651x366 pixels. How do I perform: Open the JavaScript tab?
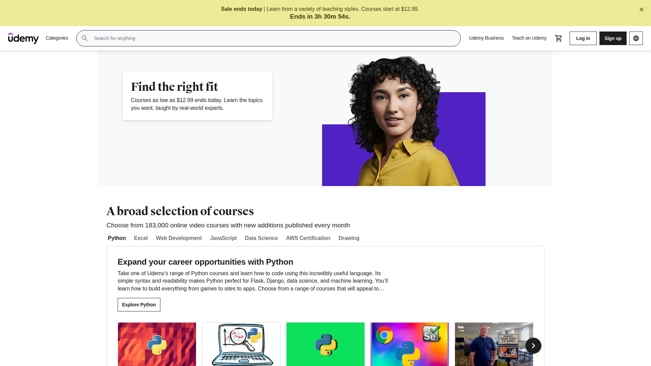pos(223,238)
